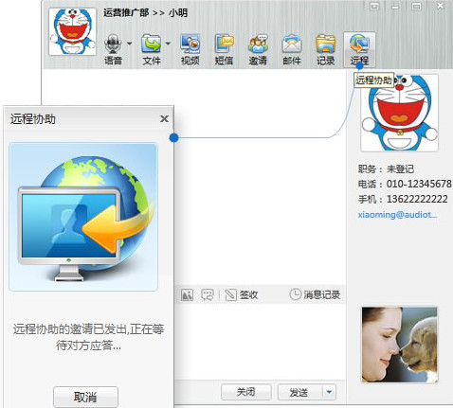Open the 发送 button's dropdown arrow
Viewport: 453px width, 408px height.
coord(329,392)
